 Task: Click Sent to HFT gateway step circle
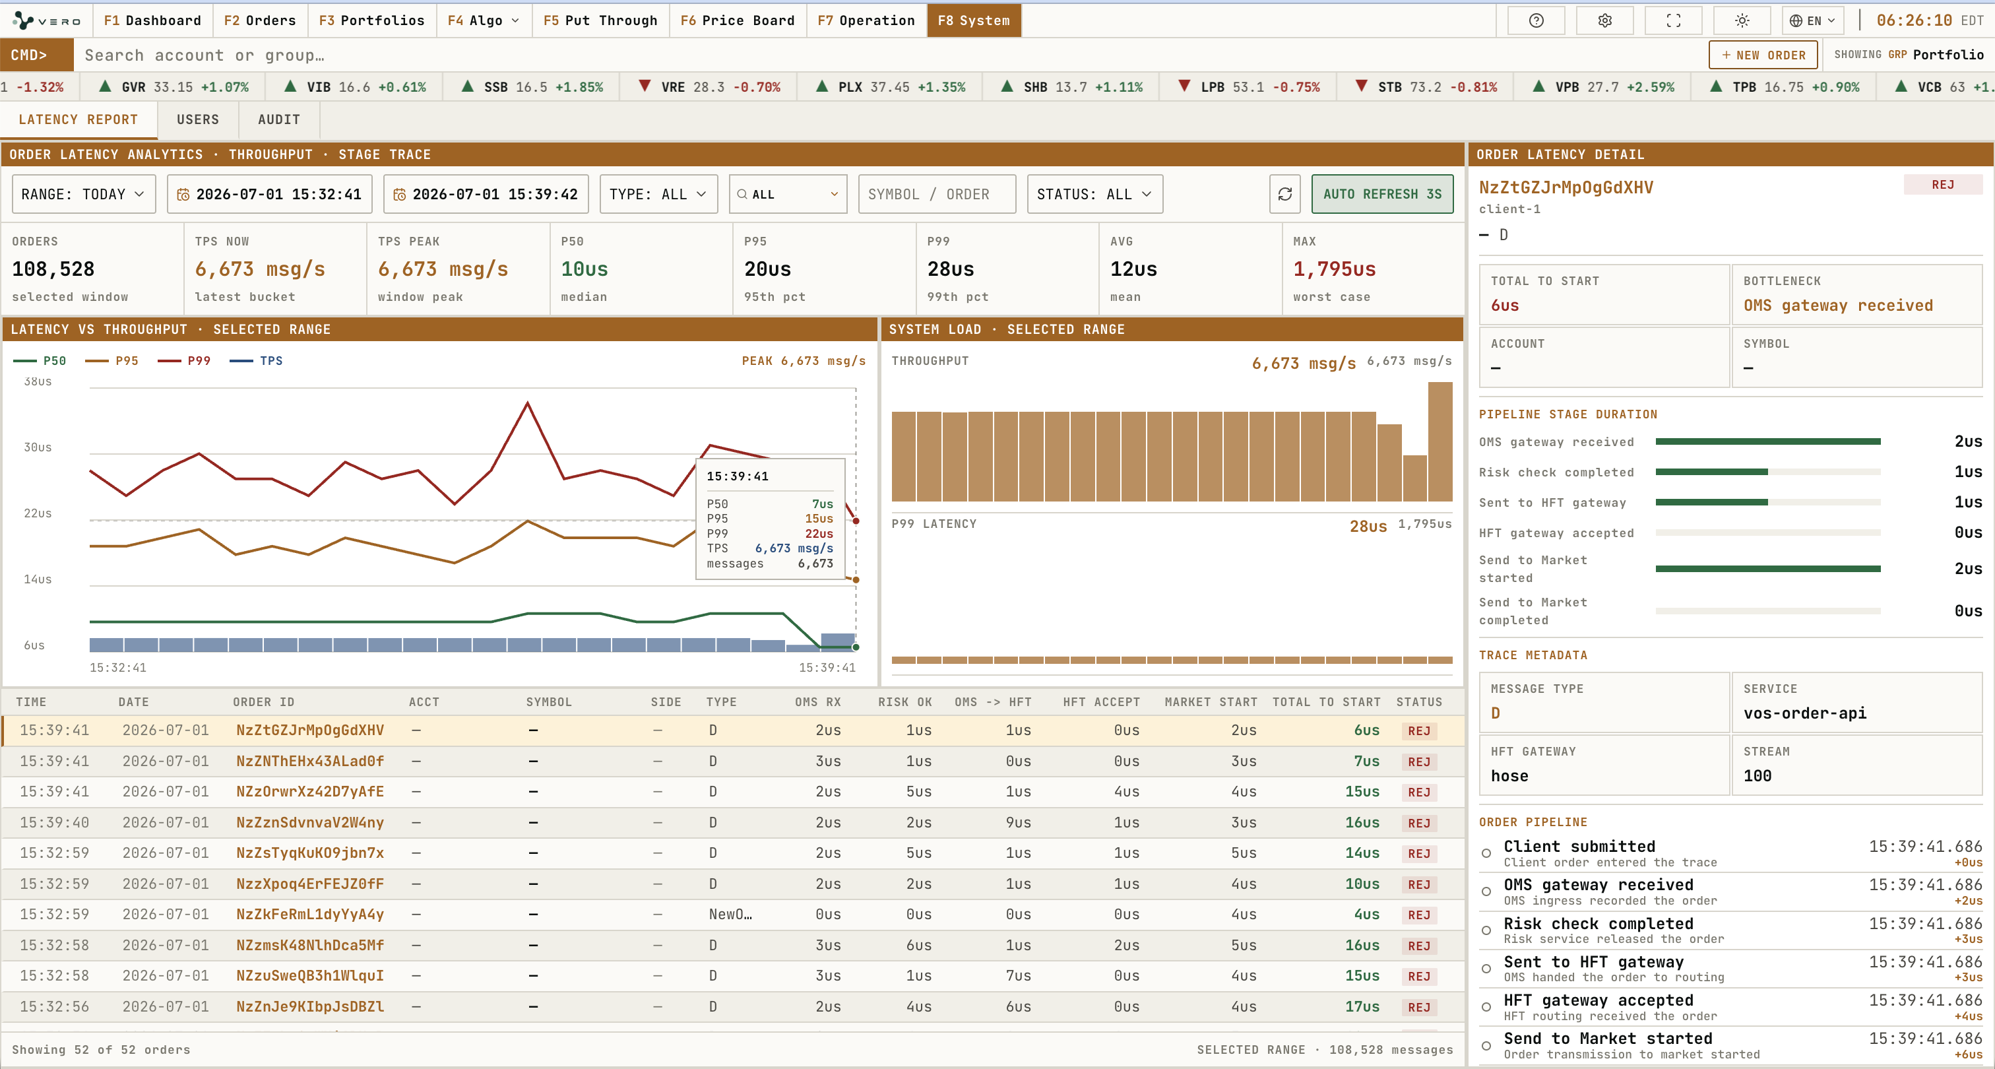tap(1486, 969)
